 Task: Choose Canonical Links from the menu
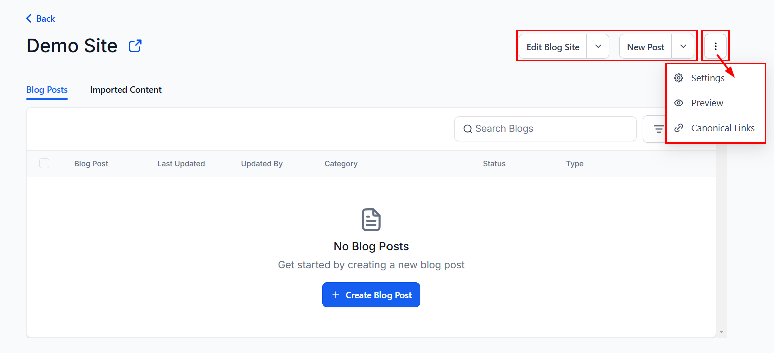click(716, 128)
